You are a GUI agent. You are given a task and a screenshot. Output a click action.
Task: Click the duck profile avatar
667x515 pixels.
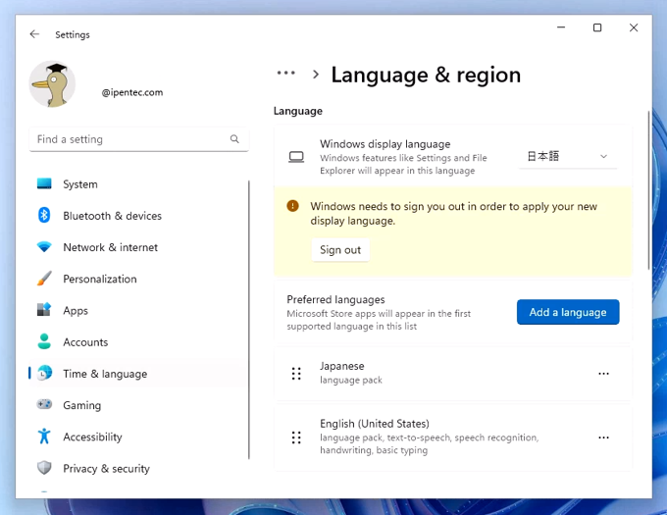52,83
